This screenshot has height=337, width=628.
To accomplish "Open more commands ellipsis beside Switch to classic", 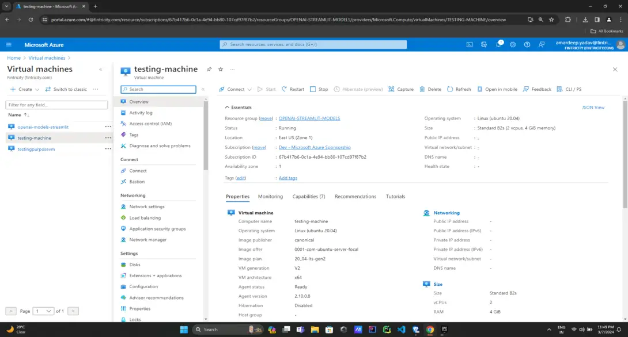I will pyautogui.click(x=95, y=89).
